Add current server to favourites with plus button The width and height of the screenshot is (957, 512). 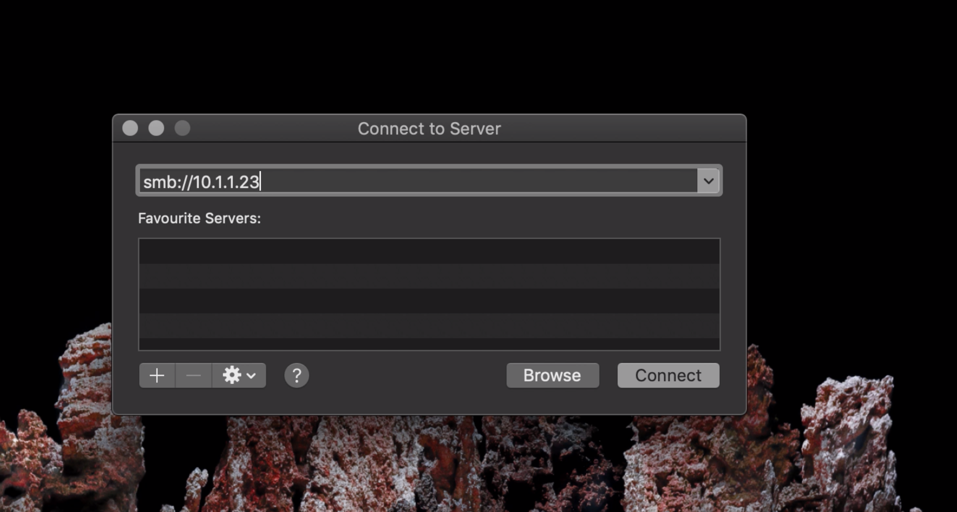(x=157, y=375)
